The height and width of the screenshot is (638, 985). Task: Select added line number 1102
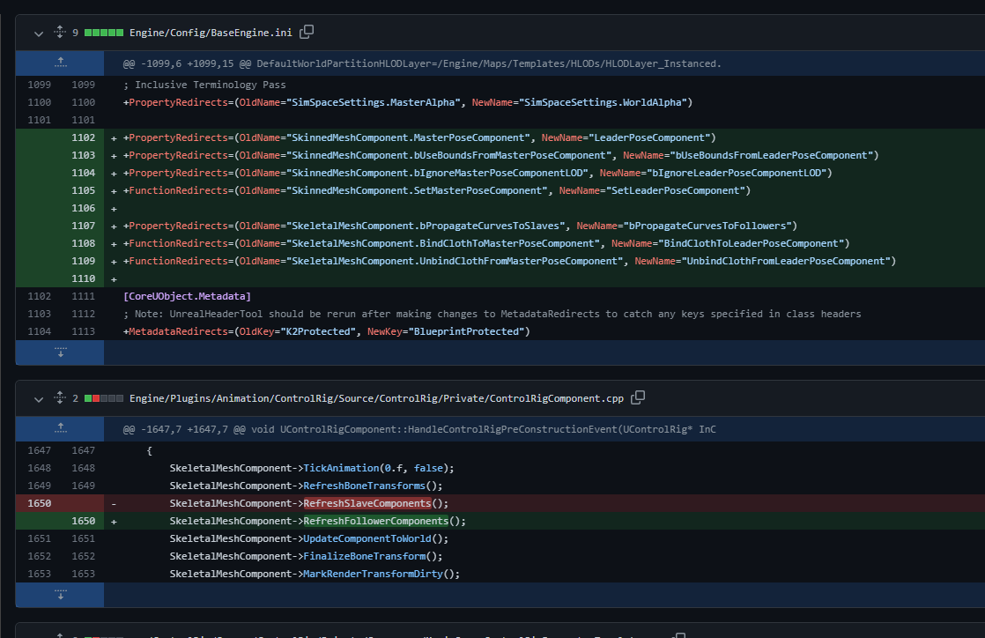(x=83, y=137)
